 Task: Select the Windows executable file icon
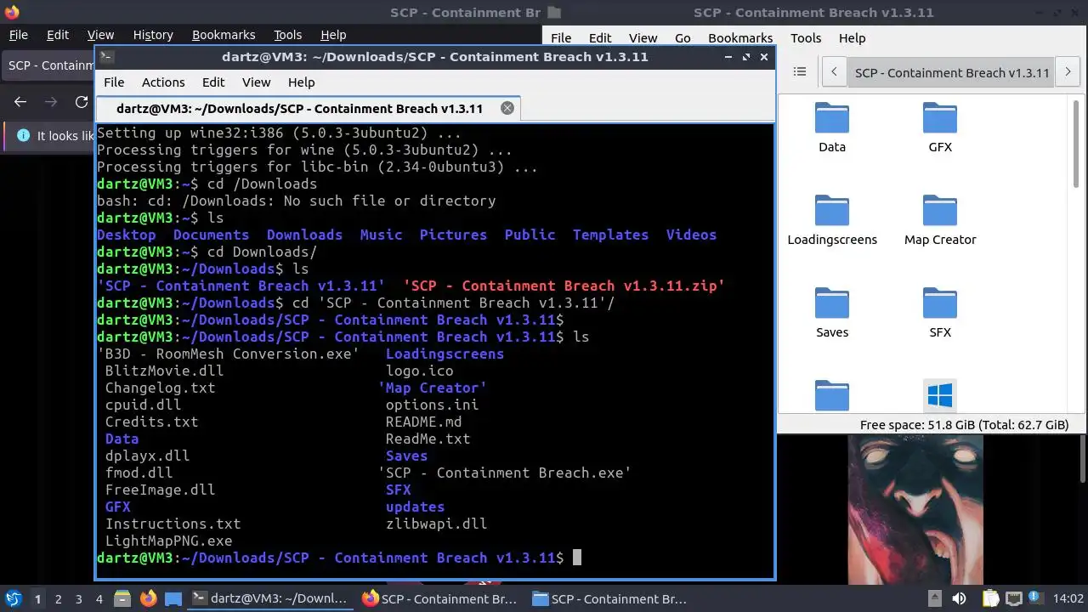(x=939, y=395)
